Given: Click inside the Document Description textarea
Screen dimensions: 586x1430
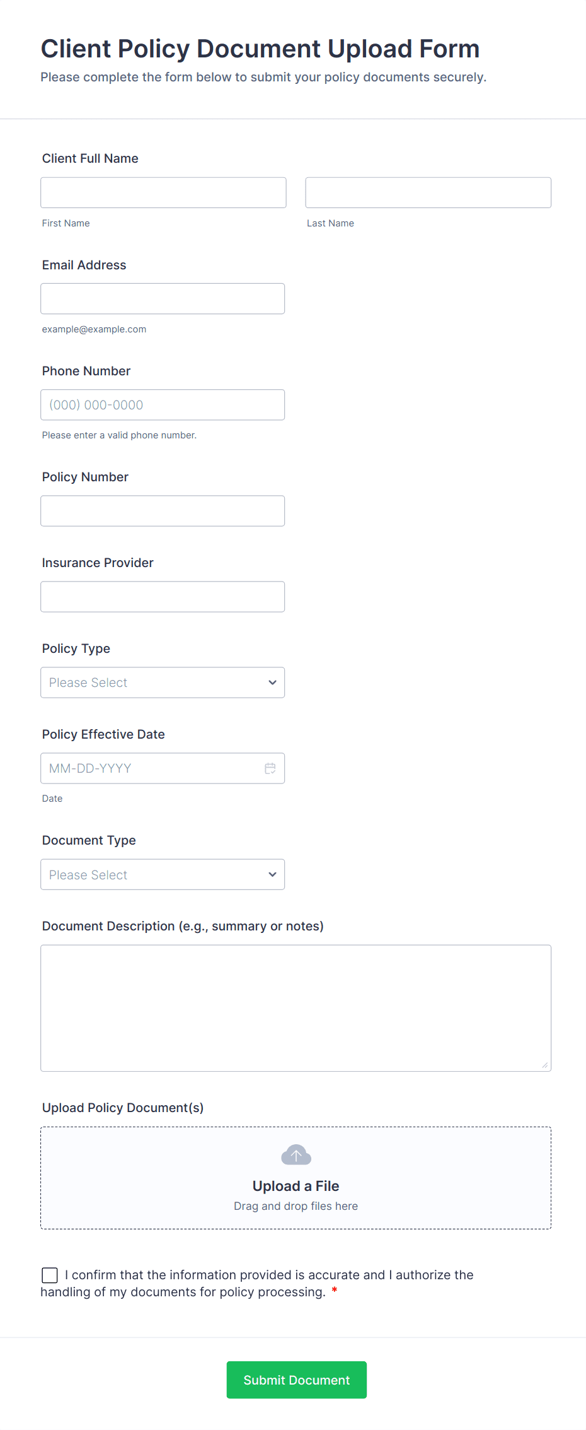Looking at the screenshot, I should pos(296,1007).
